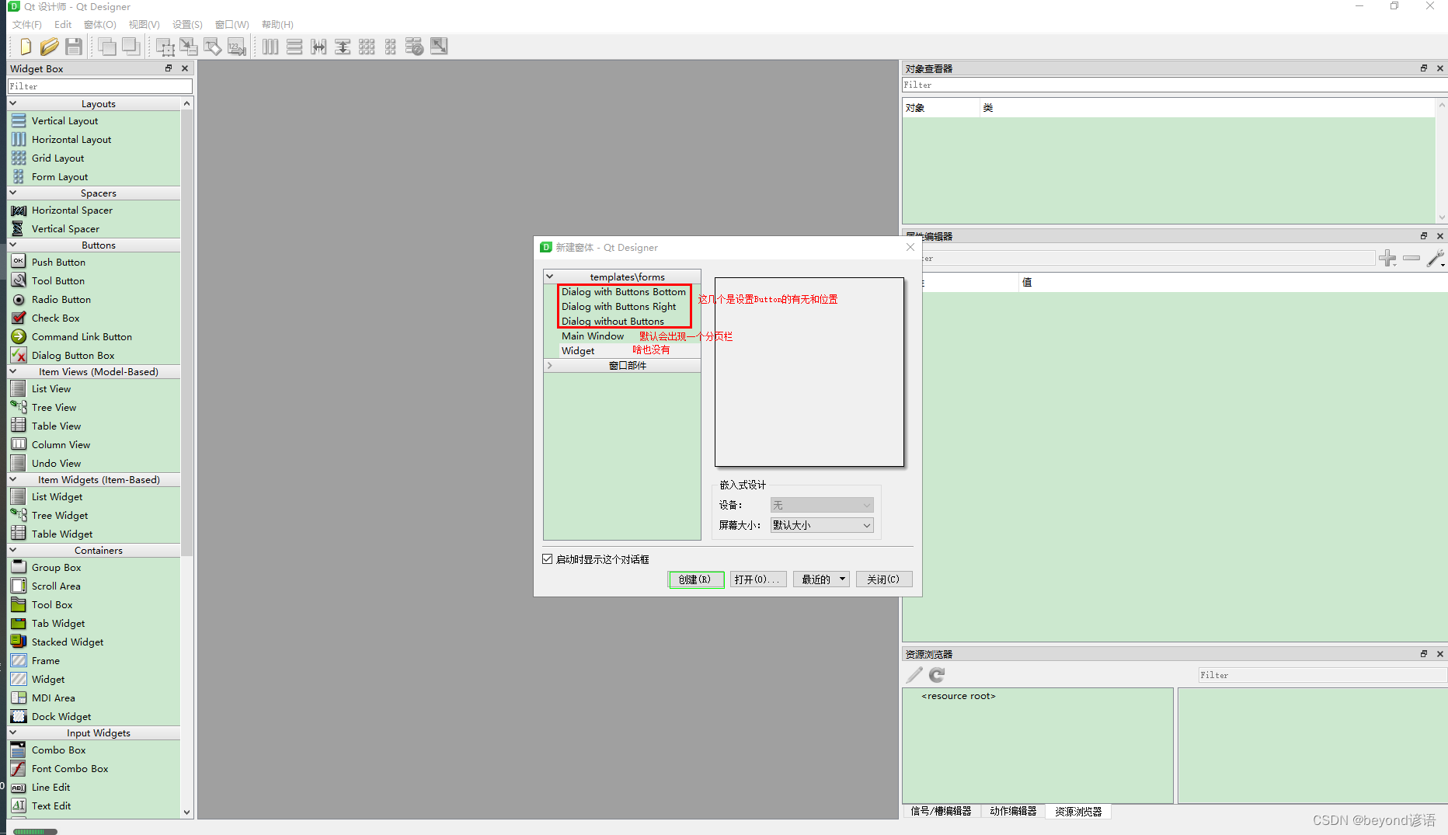
Task: Click Lay Out Horizontally toolbar icon
Action: click(270, 47)
